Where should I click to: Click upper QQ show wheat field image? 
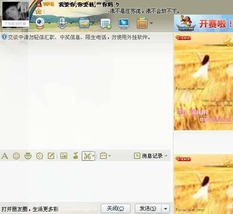click(x=203, y=82)
